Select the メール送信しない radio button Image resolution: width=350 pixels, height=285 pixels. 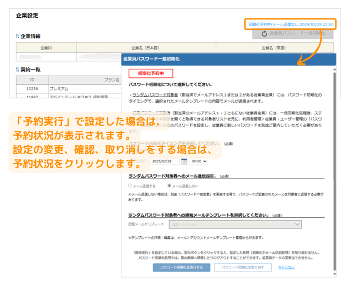[169, 186]
